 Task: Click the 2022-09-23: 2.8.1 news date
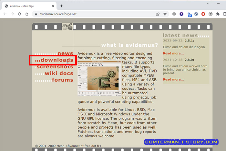click(179, 41)
